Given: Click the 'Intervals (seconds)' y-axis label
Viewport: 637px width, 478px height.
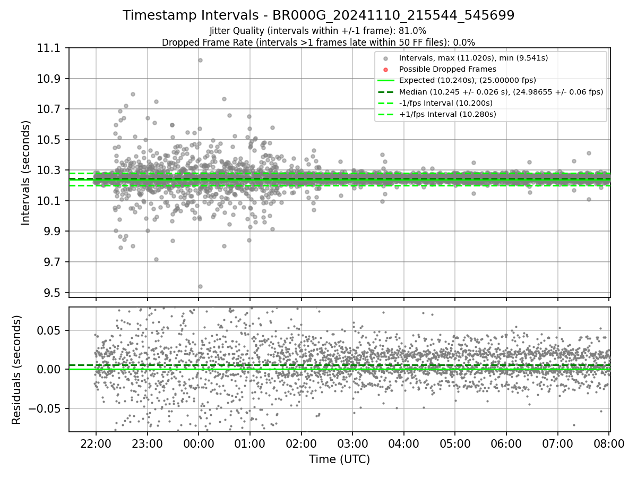Looking at the screenshot, I should (26, 172).
